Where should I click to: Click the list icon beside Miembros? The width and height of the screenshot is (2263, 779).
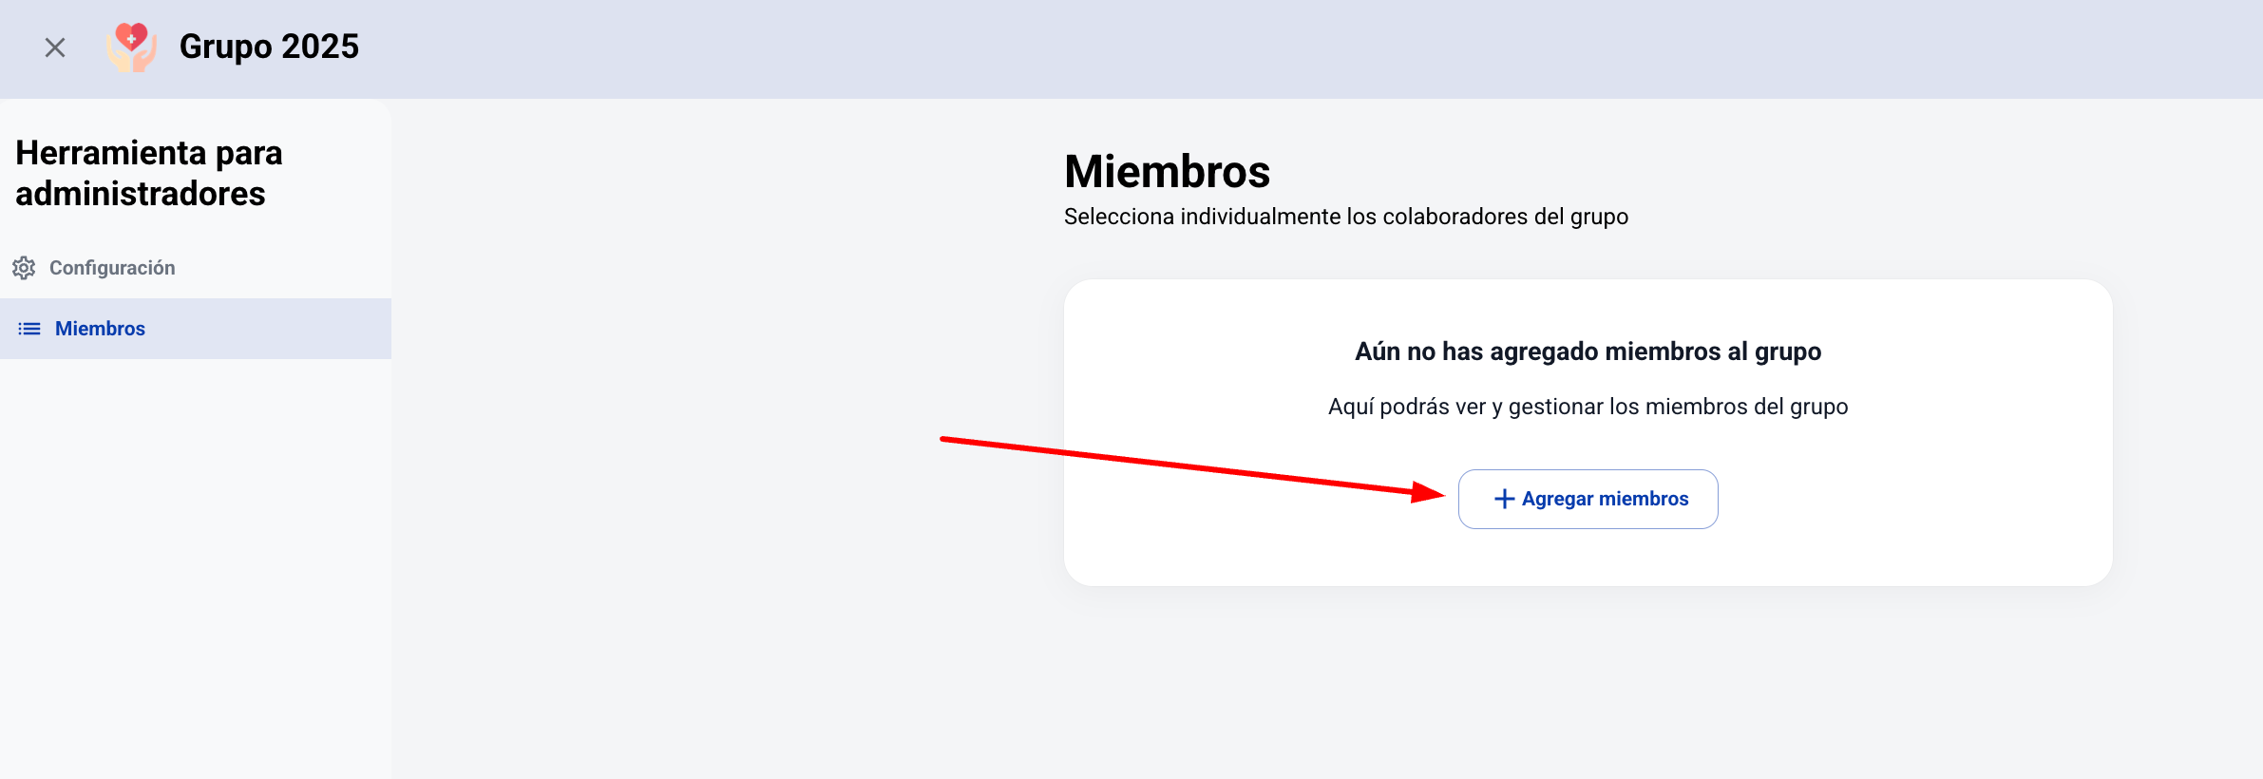29,329
